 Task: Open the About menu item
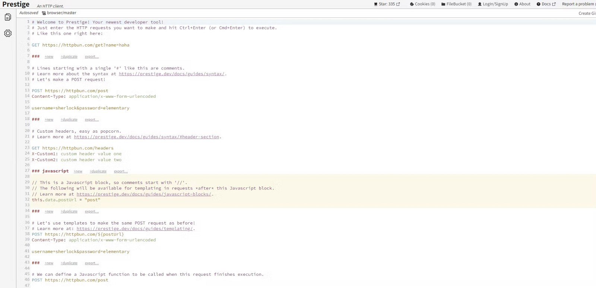click(522, 4)
